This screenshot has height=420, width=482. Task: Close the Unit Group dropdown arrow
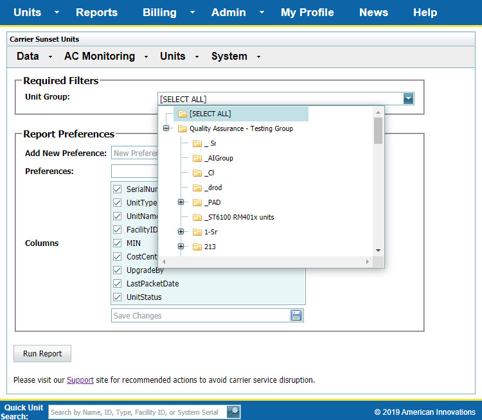pos(408,99)
